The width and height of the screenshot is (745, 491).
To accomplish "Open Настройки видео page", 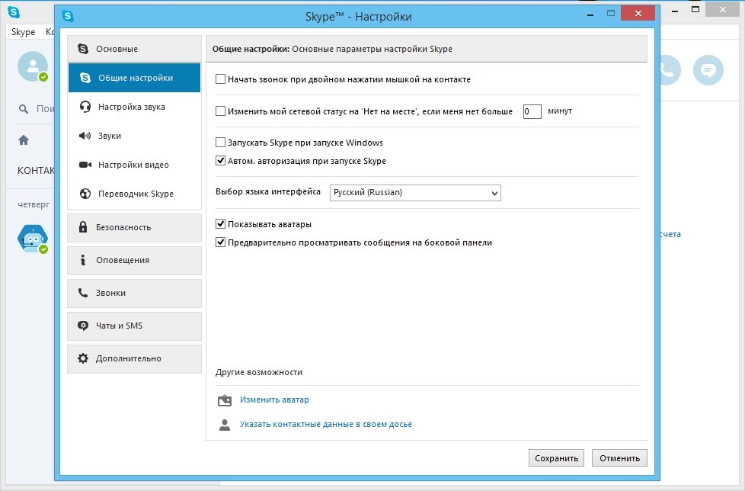I will click(135, 165).
